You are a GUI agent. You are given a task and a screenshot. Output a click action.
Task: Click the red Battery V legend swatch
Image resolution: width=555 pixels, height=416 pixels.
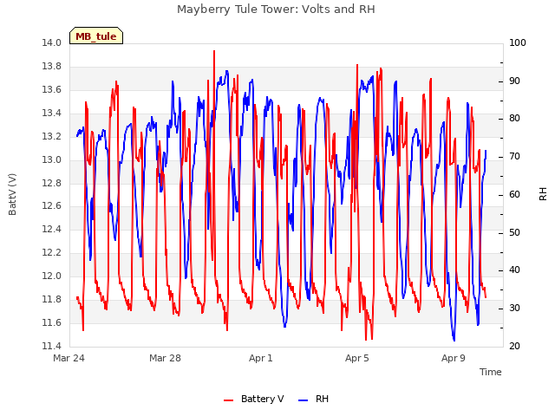(229, 400)
